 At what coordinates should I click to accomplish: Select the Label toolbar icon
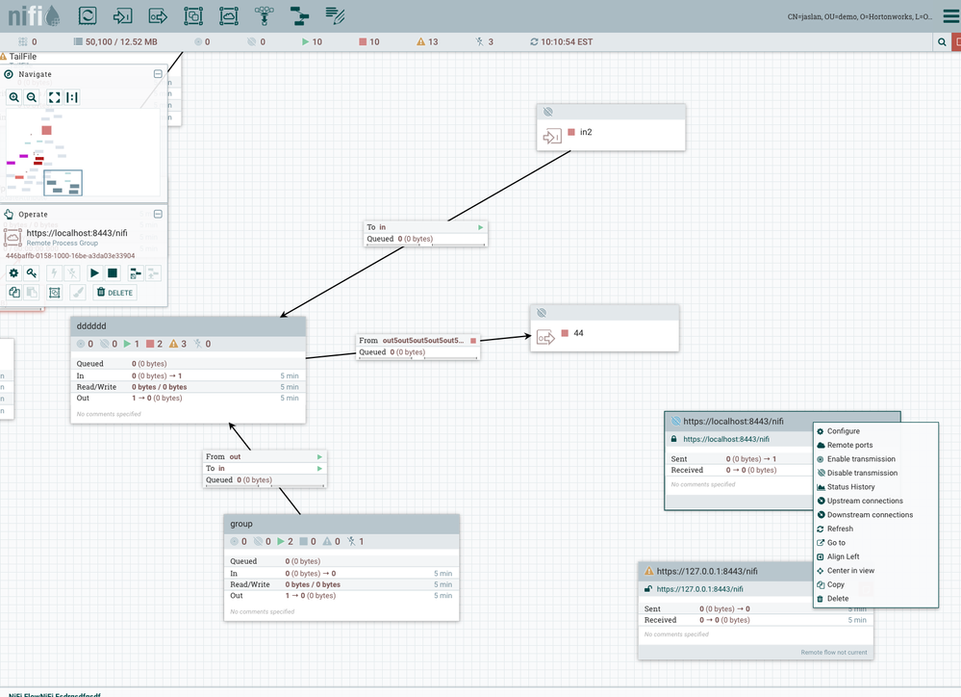[x=335, y=15]
